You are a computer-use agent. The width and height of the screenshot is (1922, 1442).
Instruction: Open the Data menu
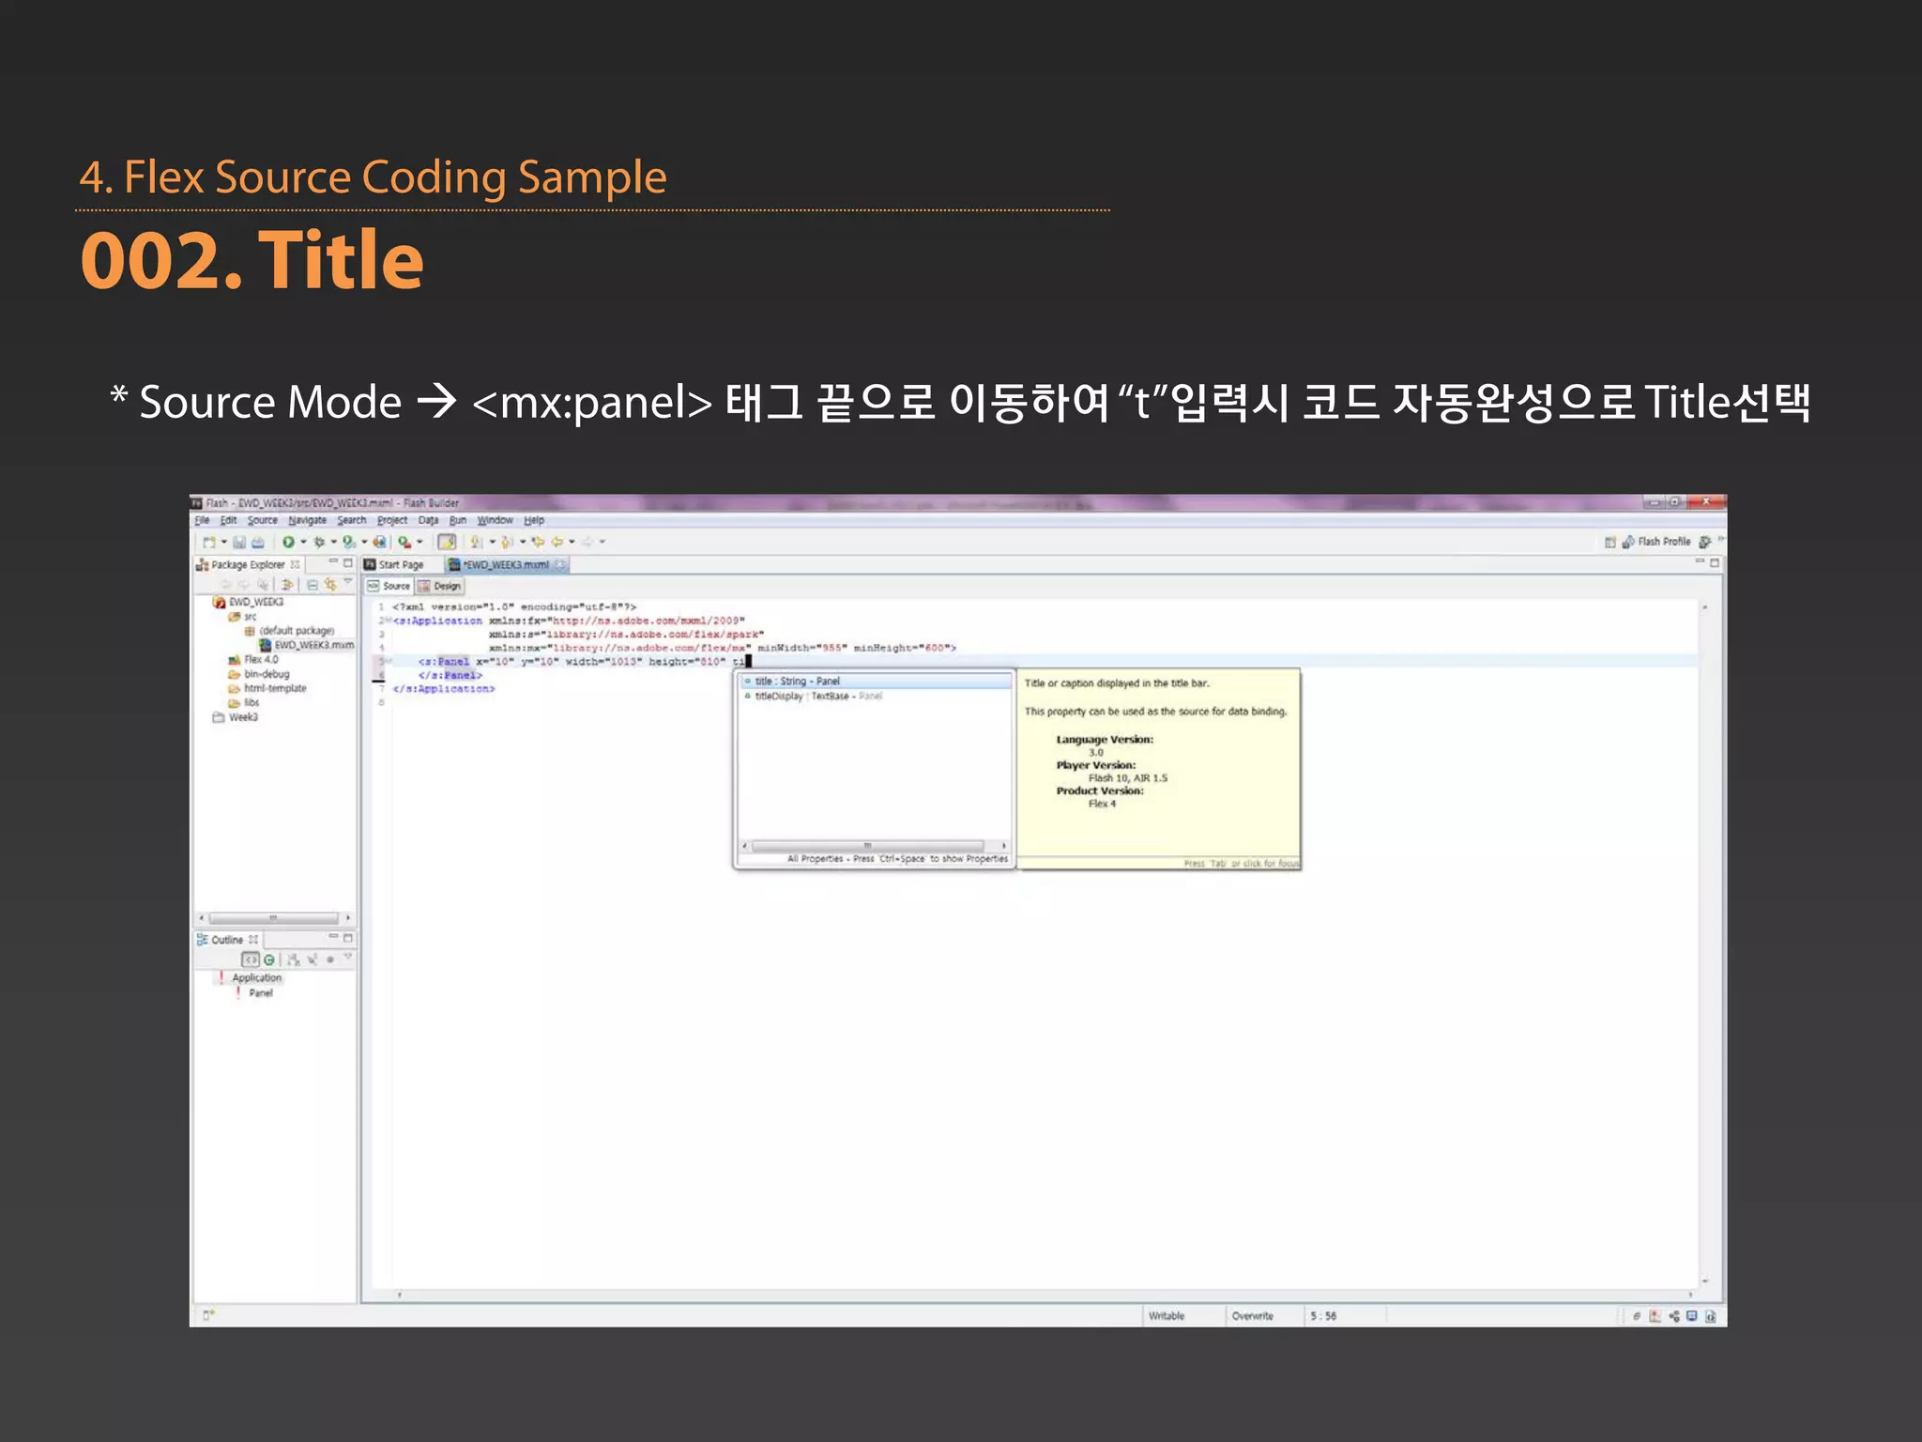coord(428,520)
